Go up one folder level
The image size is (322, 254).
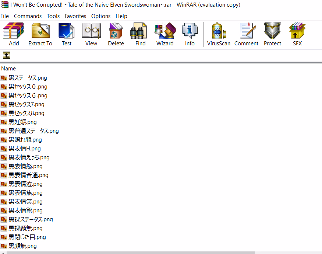[x=7, y=55]
